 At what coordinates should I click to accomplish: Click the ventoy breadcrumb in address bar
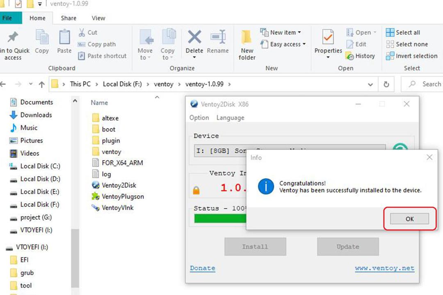tap(164, 84)
